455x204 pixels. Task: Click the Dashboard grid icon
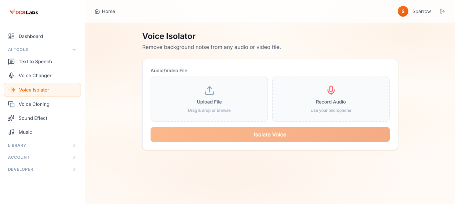click(11, 36)
